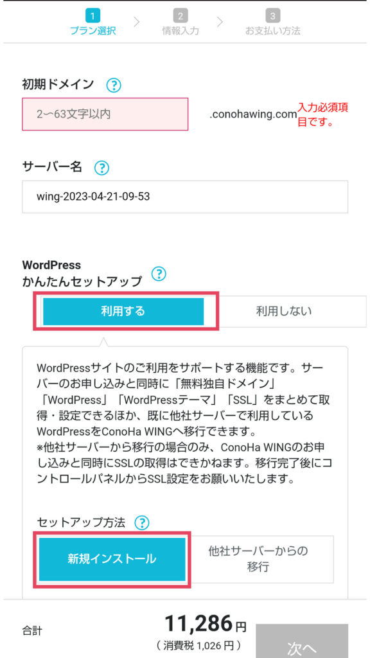370x658 pixels.
Task: Click the 次へ button
Action: [302, 642]
